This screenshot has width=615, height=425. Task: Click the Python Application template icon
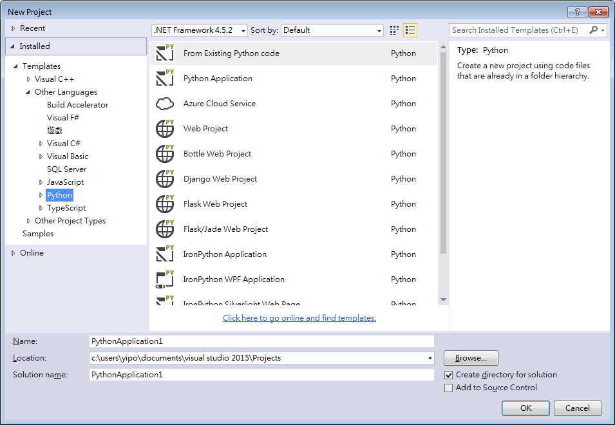pyautogui.click(x=165, y=79)
